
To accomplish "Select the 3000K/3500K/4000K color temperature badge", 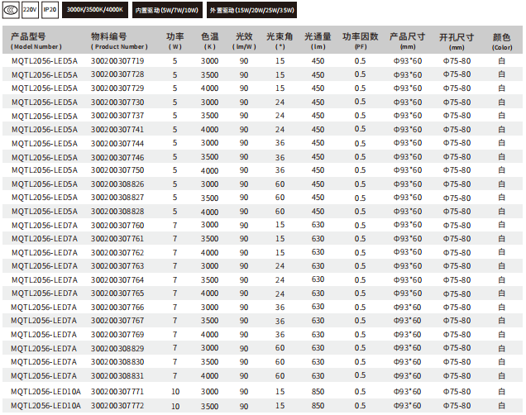I will click(95, 10).
